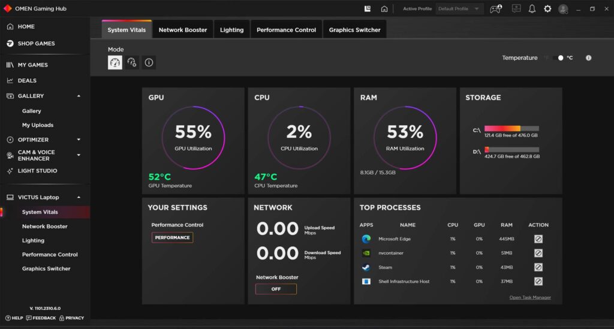This screenshot has width=614, height=329.
Task: Click the FEEDBACK link
Action: click(41, 318)
